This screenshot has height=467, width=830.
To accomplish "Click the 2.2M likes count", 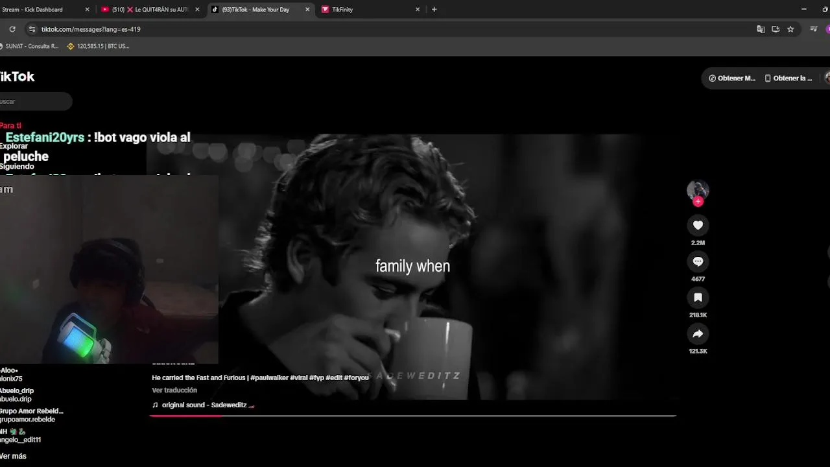I will pyautogui.click(x=698, y=243).
